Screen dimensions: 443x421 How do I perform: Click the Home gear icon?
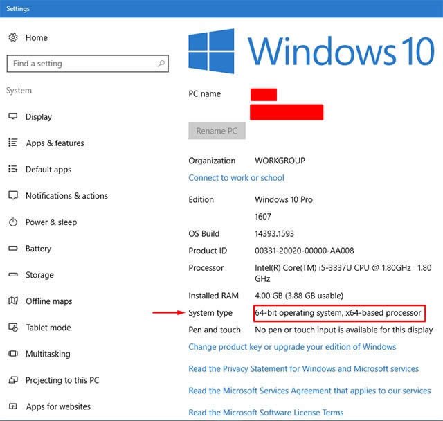tap(13, 37)
